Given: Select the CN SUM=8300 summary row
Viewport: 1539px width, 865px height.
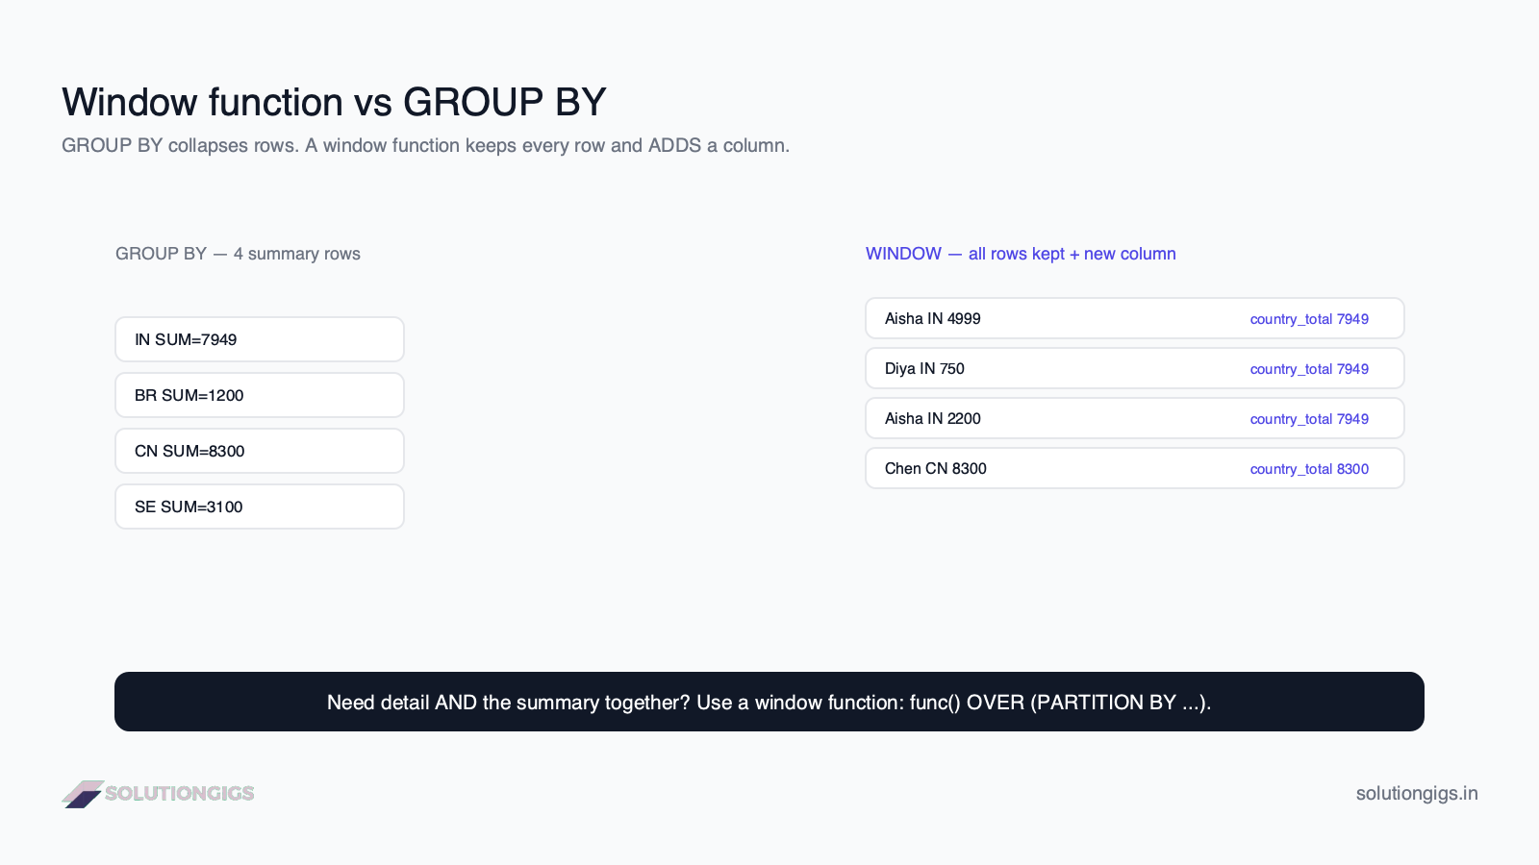Looking at the screenshot, I should (x=260, y=451).
